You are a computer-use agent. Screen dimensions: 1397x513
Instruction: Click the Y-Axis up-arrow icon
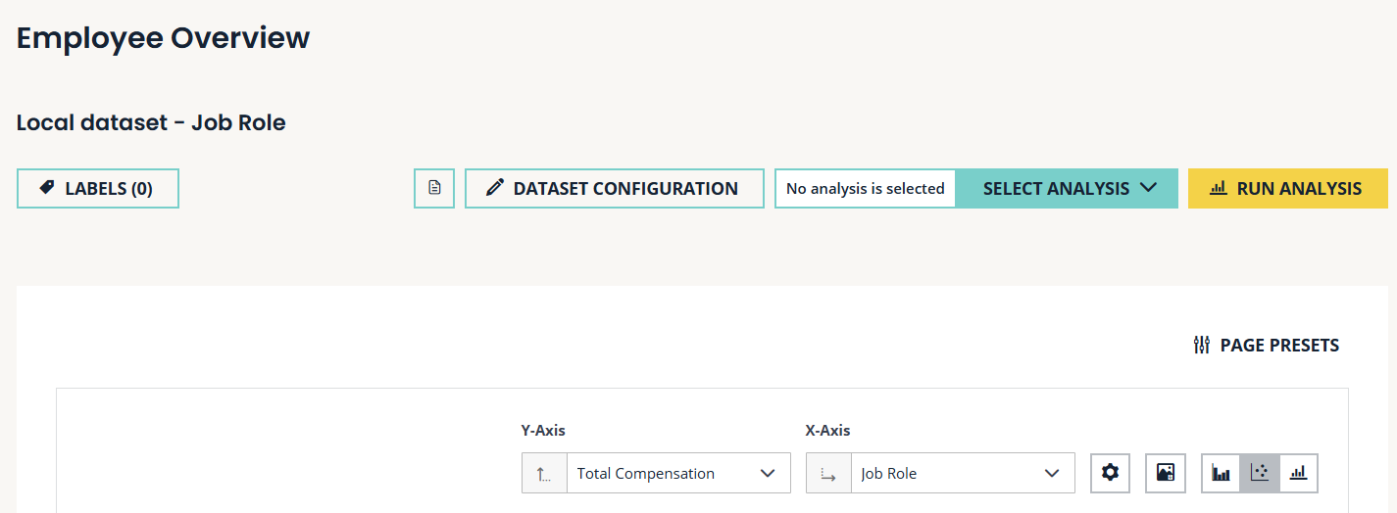click(x=544, y=474)
